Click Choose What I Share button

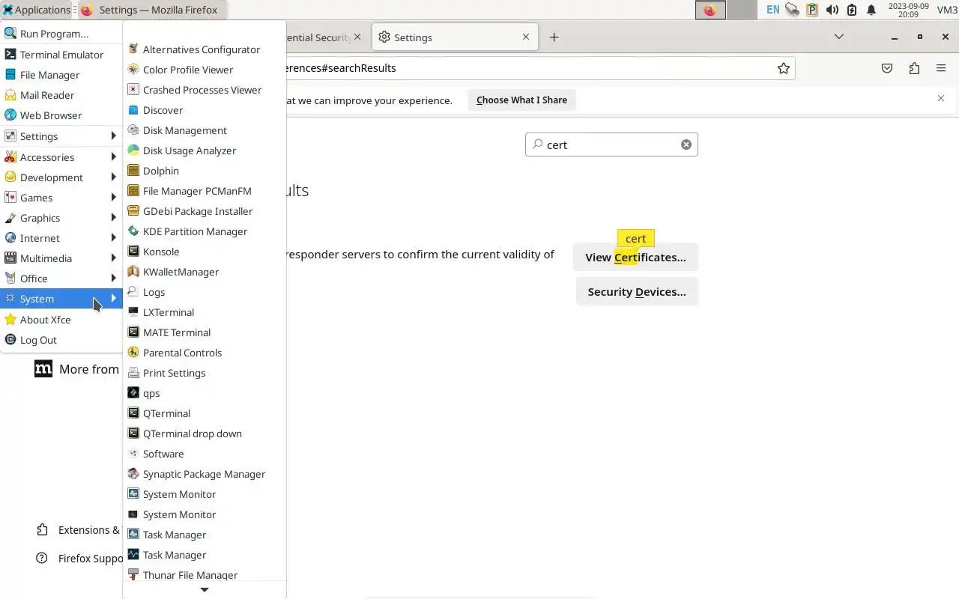[x=521, y=100]
